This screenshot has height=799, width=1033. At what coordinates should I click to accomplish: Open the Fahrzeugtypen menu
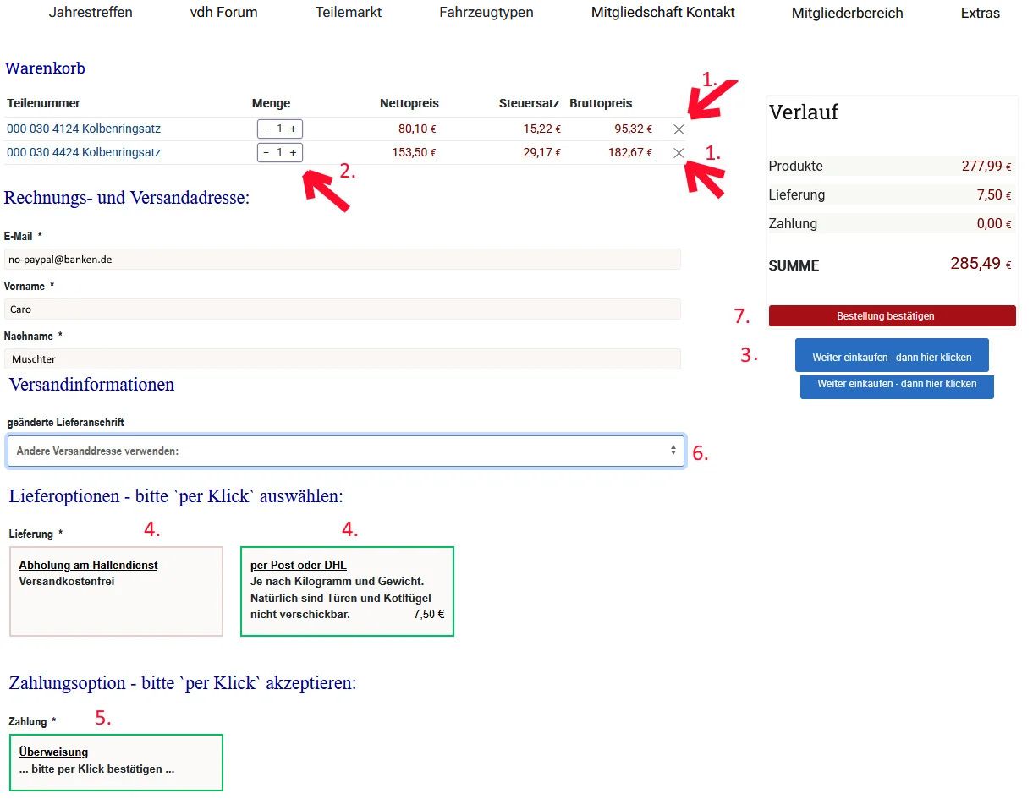tap(486, 13)
